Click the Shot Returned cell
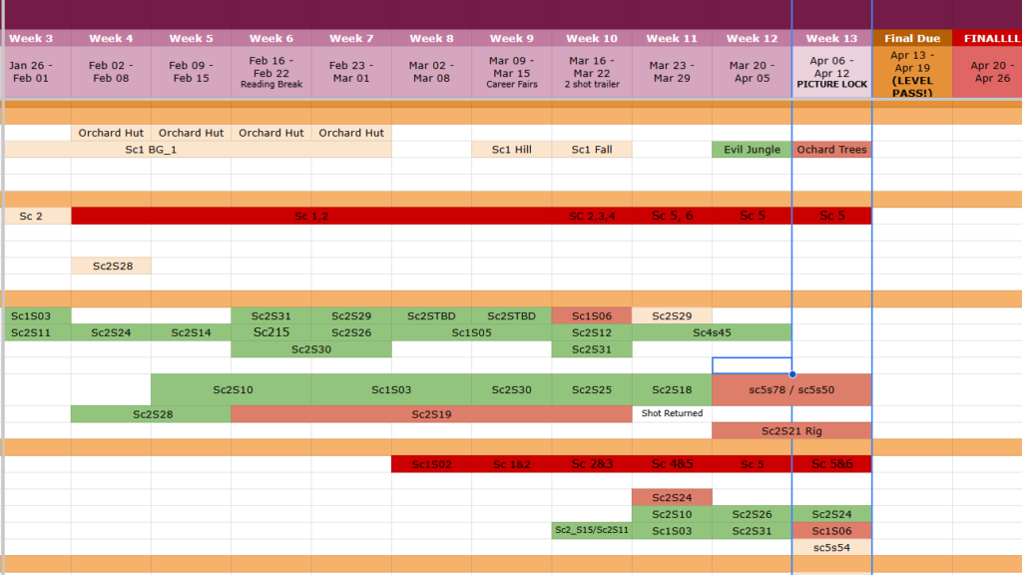 tap(672, 413)
